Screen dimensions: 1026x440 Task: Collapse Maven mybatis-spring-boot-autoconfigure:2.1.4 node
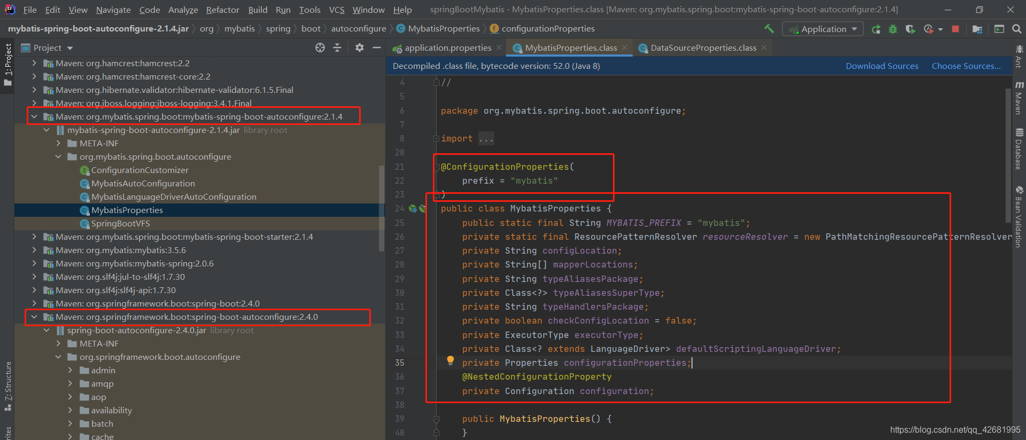34,116
